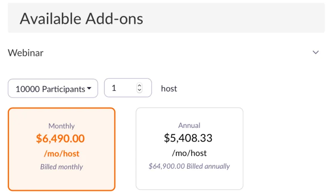Click the Webinar add-on title

25,53
